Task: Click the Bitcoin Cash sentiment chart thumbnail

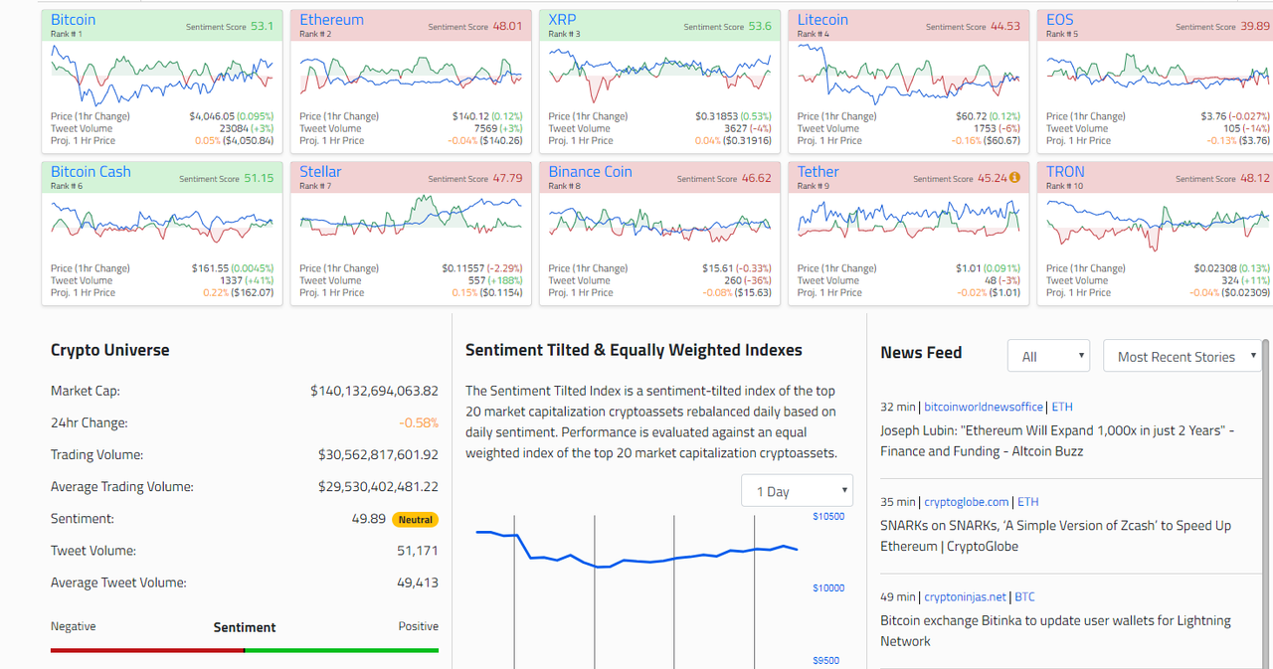Action: tap(162, 225)
